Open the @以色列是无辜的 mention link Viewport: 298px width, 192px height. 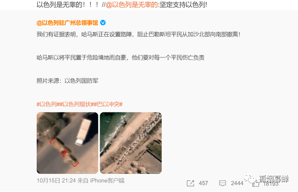[131, 5]
